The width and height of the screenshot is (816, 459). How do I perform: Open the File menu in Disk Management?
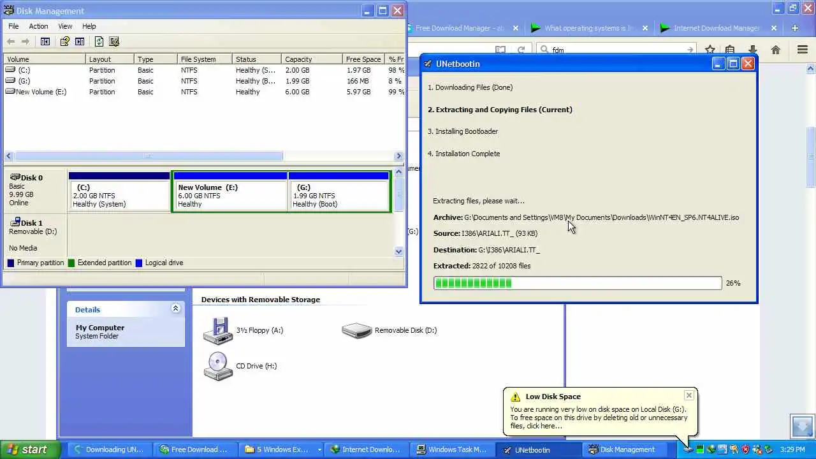(x=13, y=26)
